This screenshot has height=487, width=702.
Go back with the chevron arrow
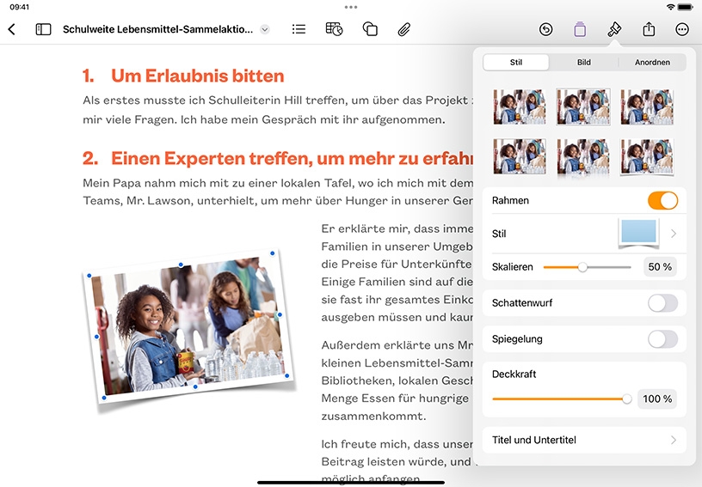point(12,29)
